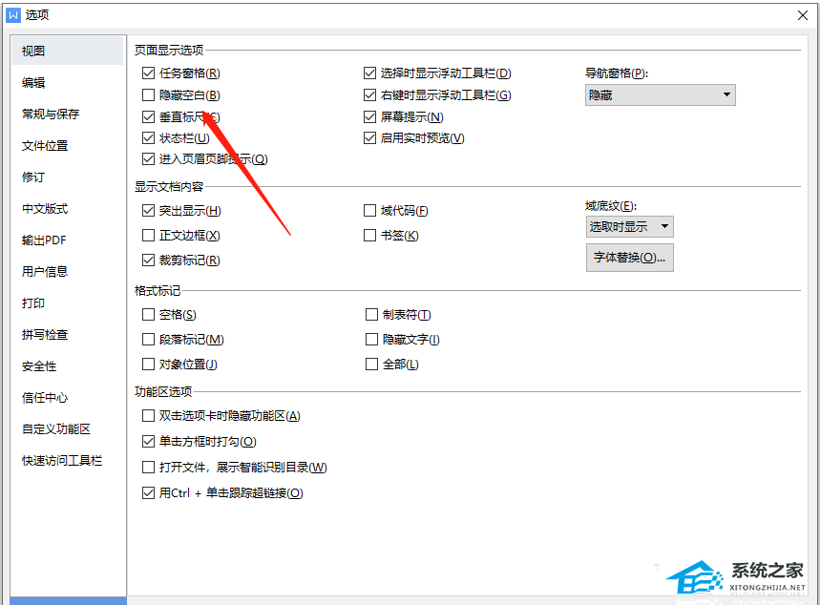Open 拼写检查 settings

coord(45,334)
